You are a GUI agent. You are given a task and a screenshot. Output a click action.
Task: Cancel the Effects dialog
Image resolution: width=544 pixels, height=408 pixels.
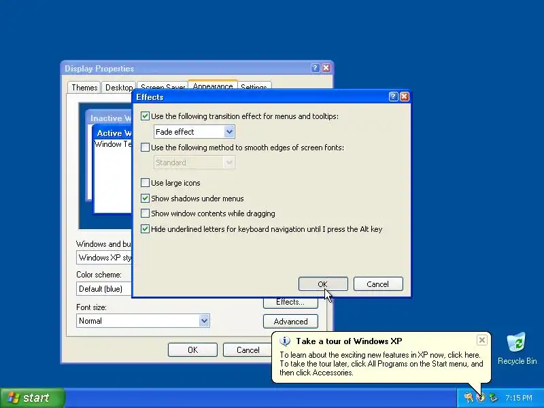[x=378, y=284]
